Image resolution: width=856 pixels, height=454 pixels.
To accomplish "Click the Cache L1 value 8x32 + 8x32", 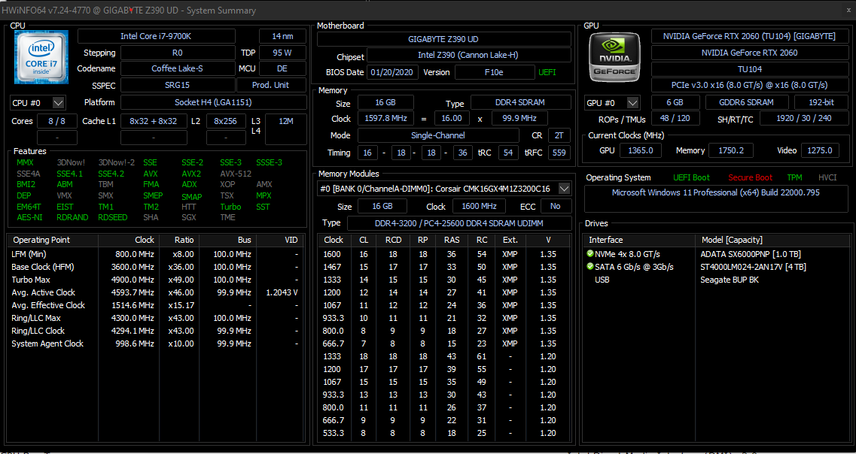I will tap(154, 121).
